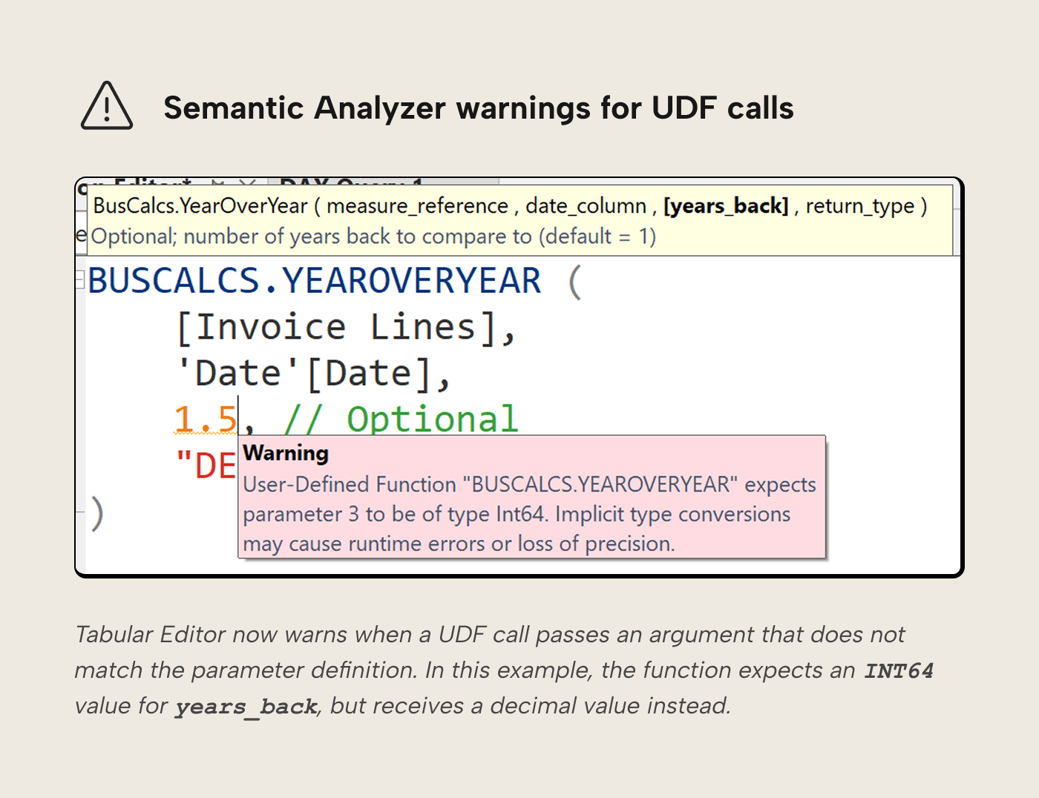This screenshot has width=1039, height=798.
Task: Click 'date_column' in the signature tooltip
Action: 586,205
